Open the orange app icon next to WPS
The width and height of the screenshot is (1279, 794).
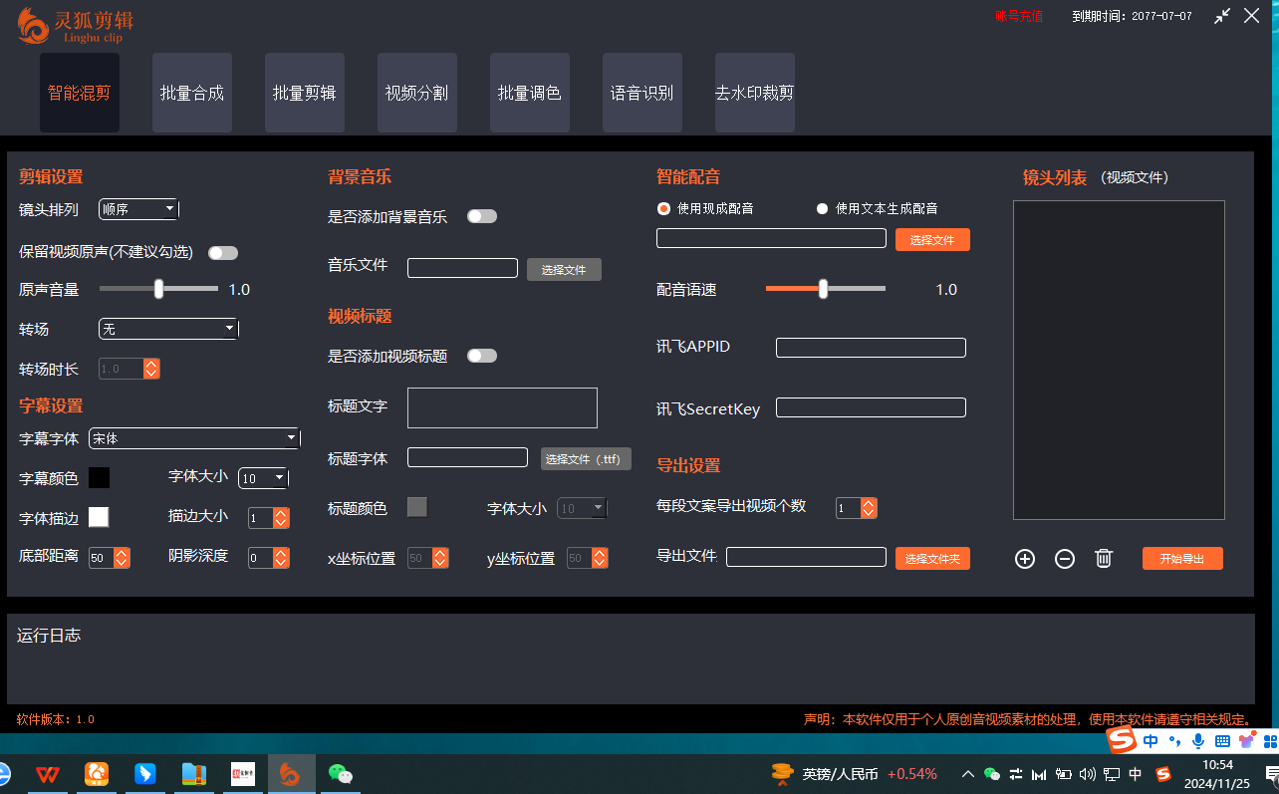point(97,774)
